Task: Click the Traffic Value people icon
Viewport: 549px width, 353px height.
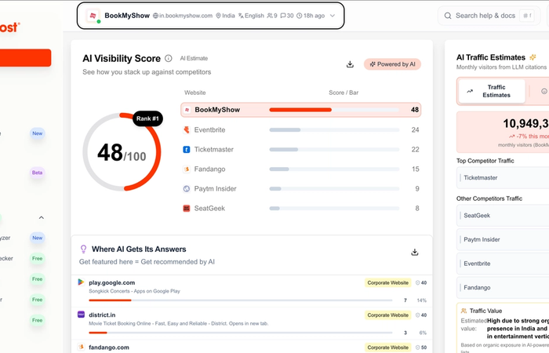Action: point(464,311)
